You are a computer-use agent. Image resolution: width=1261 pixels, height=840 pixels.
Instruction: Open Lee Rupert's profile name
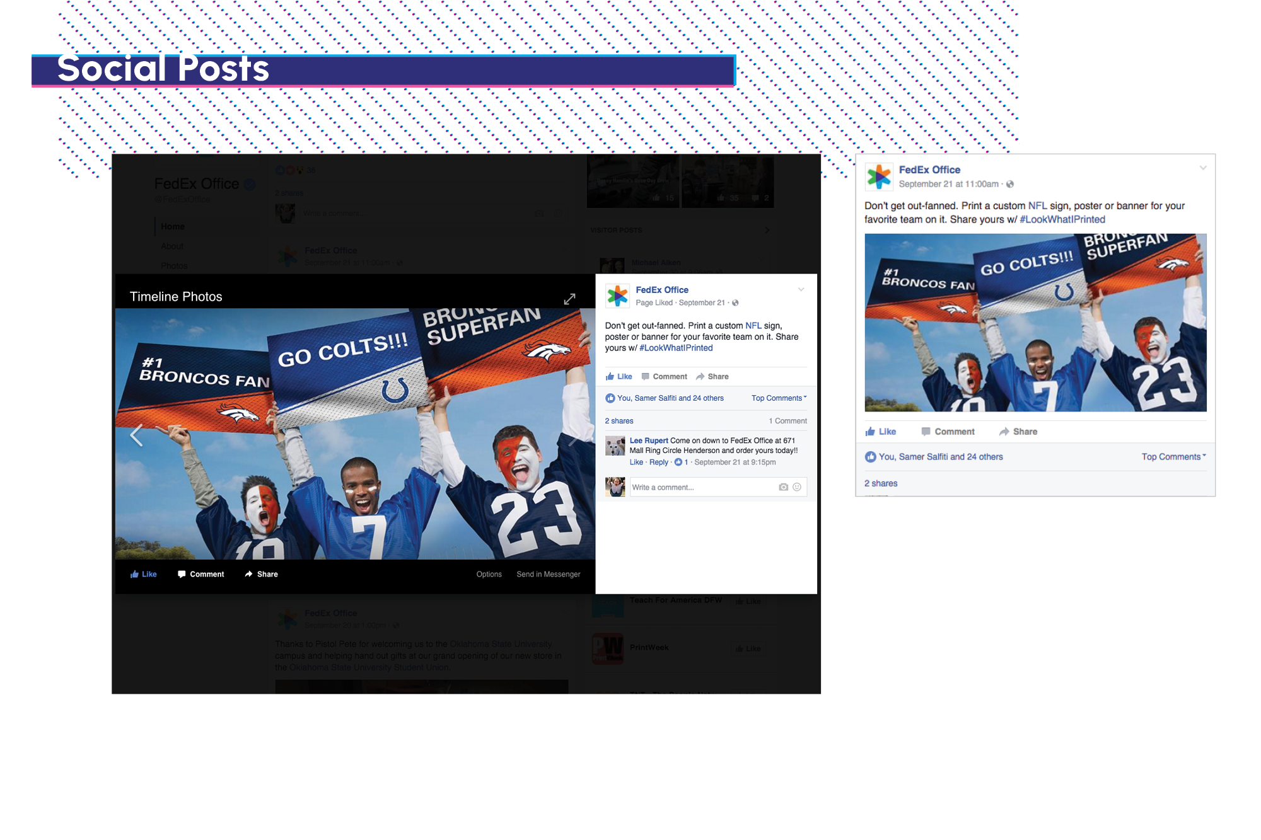pos(649,440)
